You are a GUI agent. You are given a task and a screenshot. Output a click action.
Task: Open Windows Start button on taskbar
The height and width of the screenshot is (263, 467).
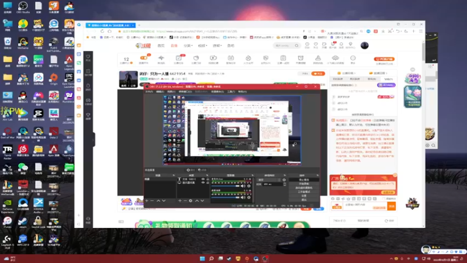(203, 258)
